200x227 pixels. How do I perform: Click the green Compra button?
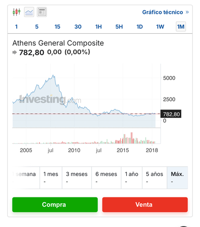tap(55, 205)
